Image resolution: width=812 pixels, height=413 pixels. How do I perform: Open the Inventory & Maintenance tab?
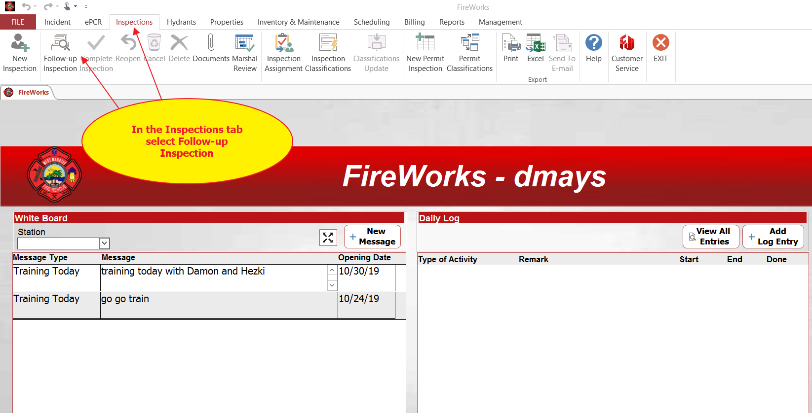coord(299,22)
